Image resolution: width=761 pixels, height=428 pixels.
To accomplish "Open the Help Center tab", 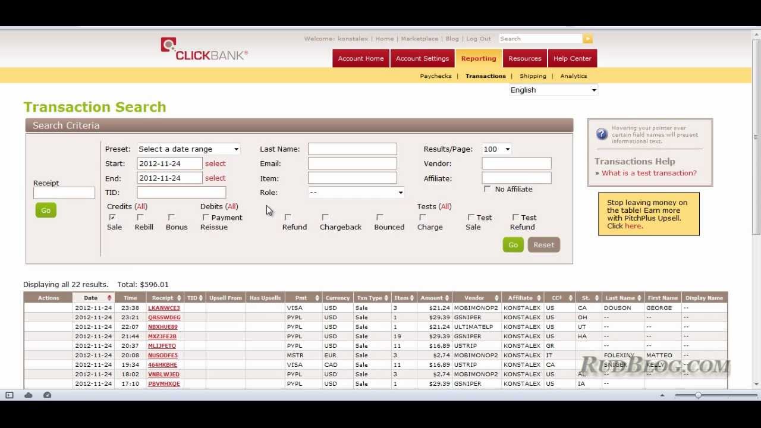I will (x=573, y=58).
